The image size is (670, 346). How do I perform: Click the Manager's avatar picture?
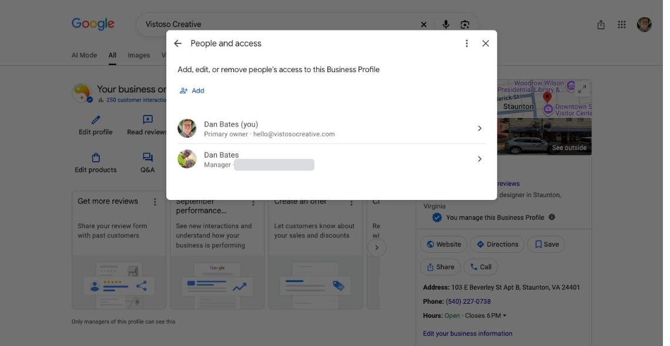[x=187, y=159]
